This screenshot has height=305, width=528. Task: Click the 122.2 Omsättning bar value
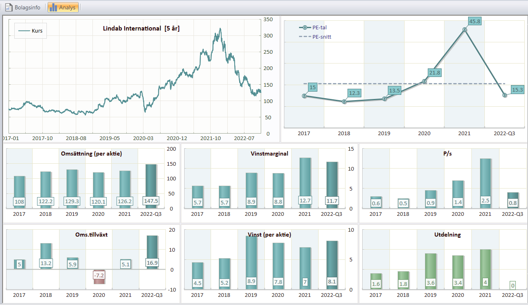tap(46, 201)
